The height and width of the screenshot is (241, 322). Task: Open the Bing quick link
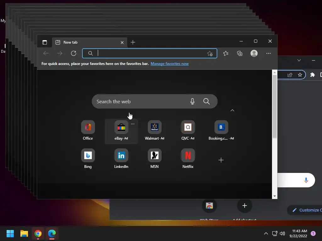88,158
